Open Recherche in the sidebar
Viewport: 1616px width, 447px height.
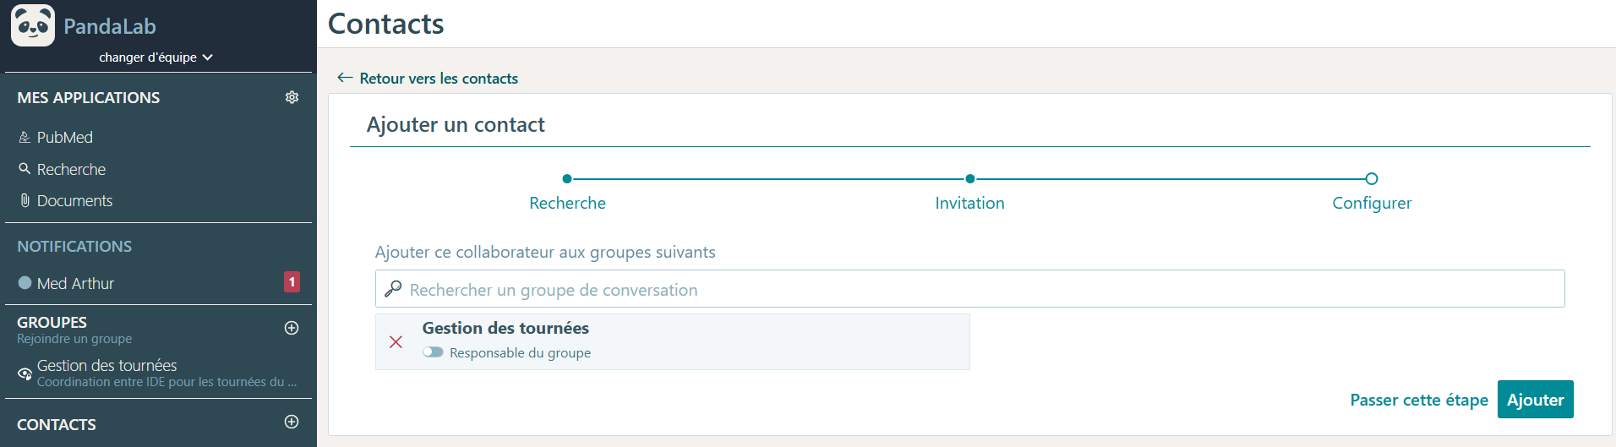71,169
